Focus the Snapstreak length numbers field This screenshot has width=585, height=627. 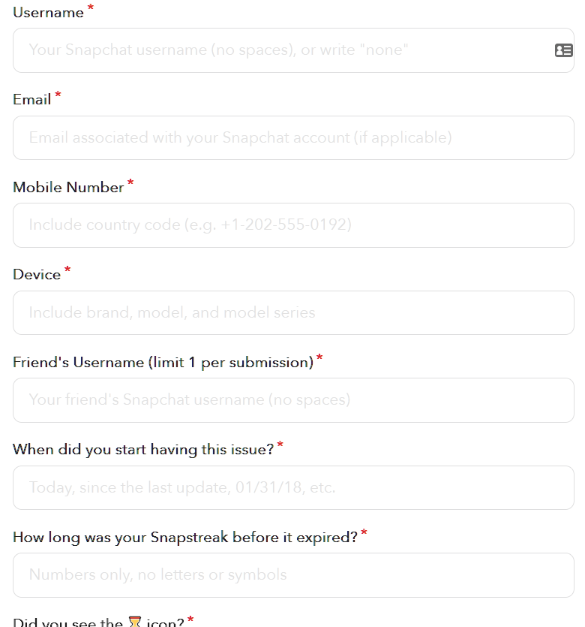click(x=293, y=575)
